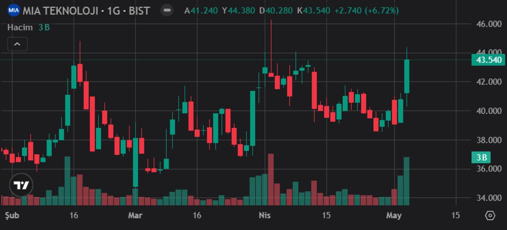Click the volume 3 B label on the price axis
The image size is (507, 230).
coord(482,158)
